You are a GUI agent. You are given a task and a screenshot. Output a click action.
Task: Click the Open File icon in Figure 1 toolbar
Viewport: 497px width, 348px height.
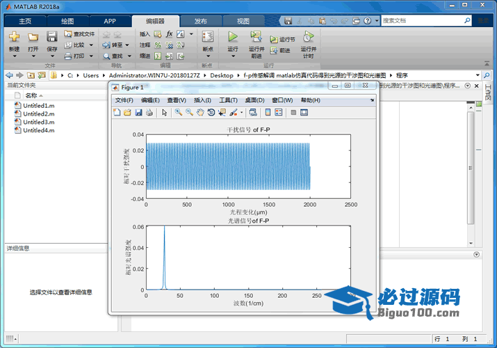(x=127, y=112)
